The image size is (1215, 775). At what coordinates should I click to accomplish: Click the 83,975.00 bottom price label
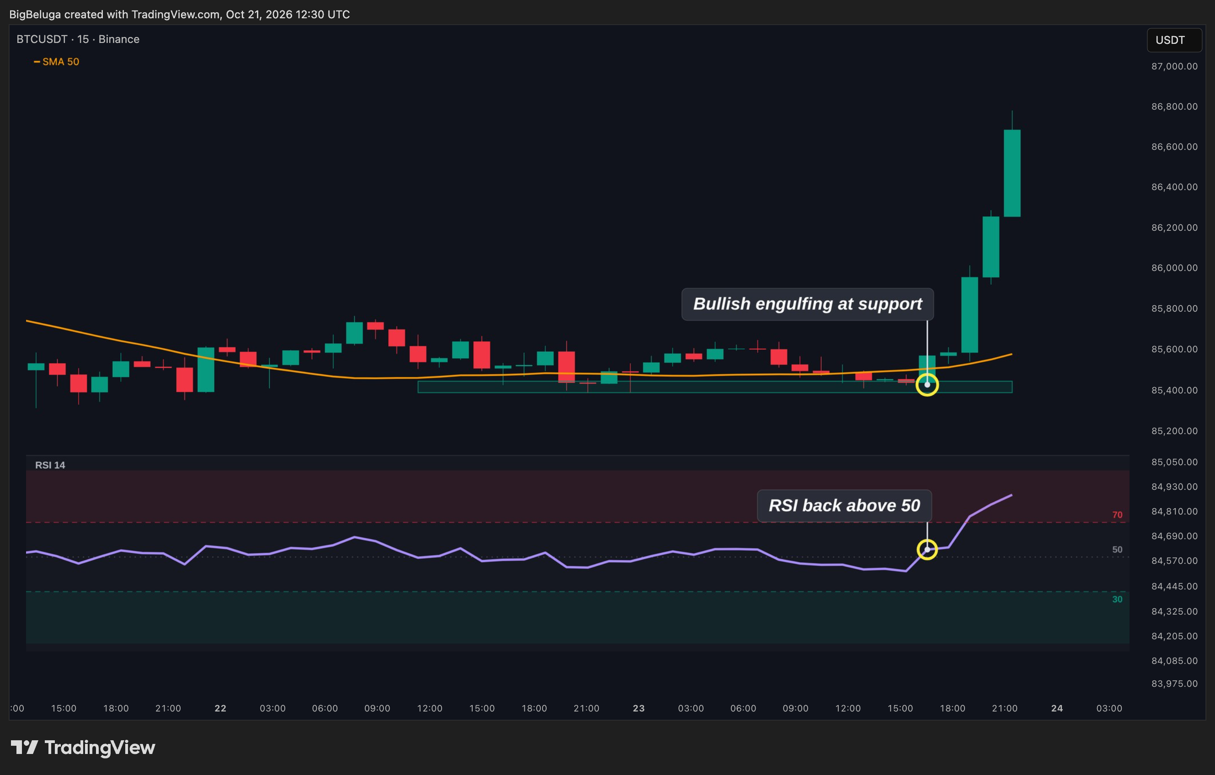1174,684
